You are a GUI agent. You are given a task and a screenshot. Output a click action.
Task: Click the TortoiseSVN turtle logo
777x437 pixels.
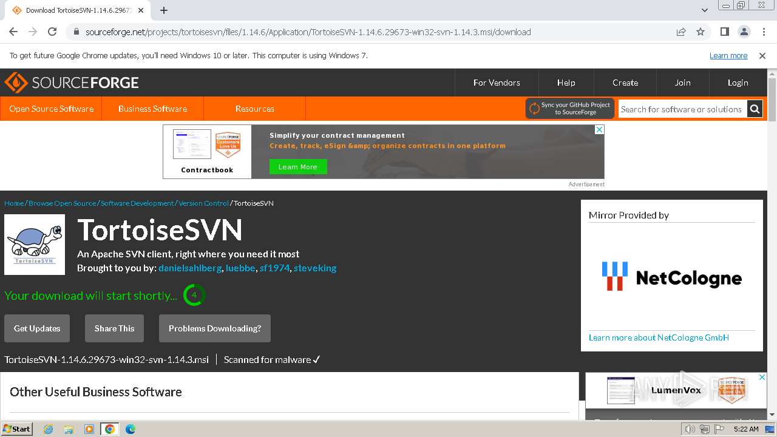tap(35, 245)
